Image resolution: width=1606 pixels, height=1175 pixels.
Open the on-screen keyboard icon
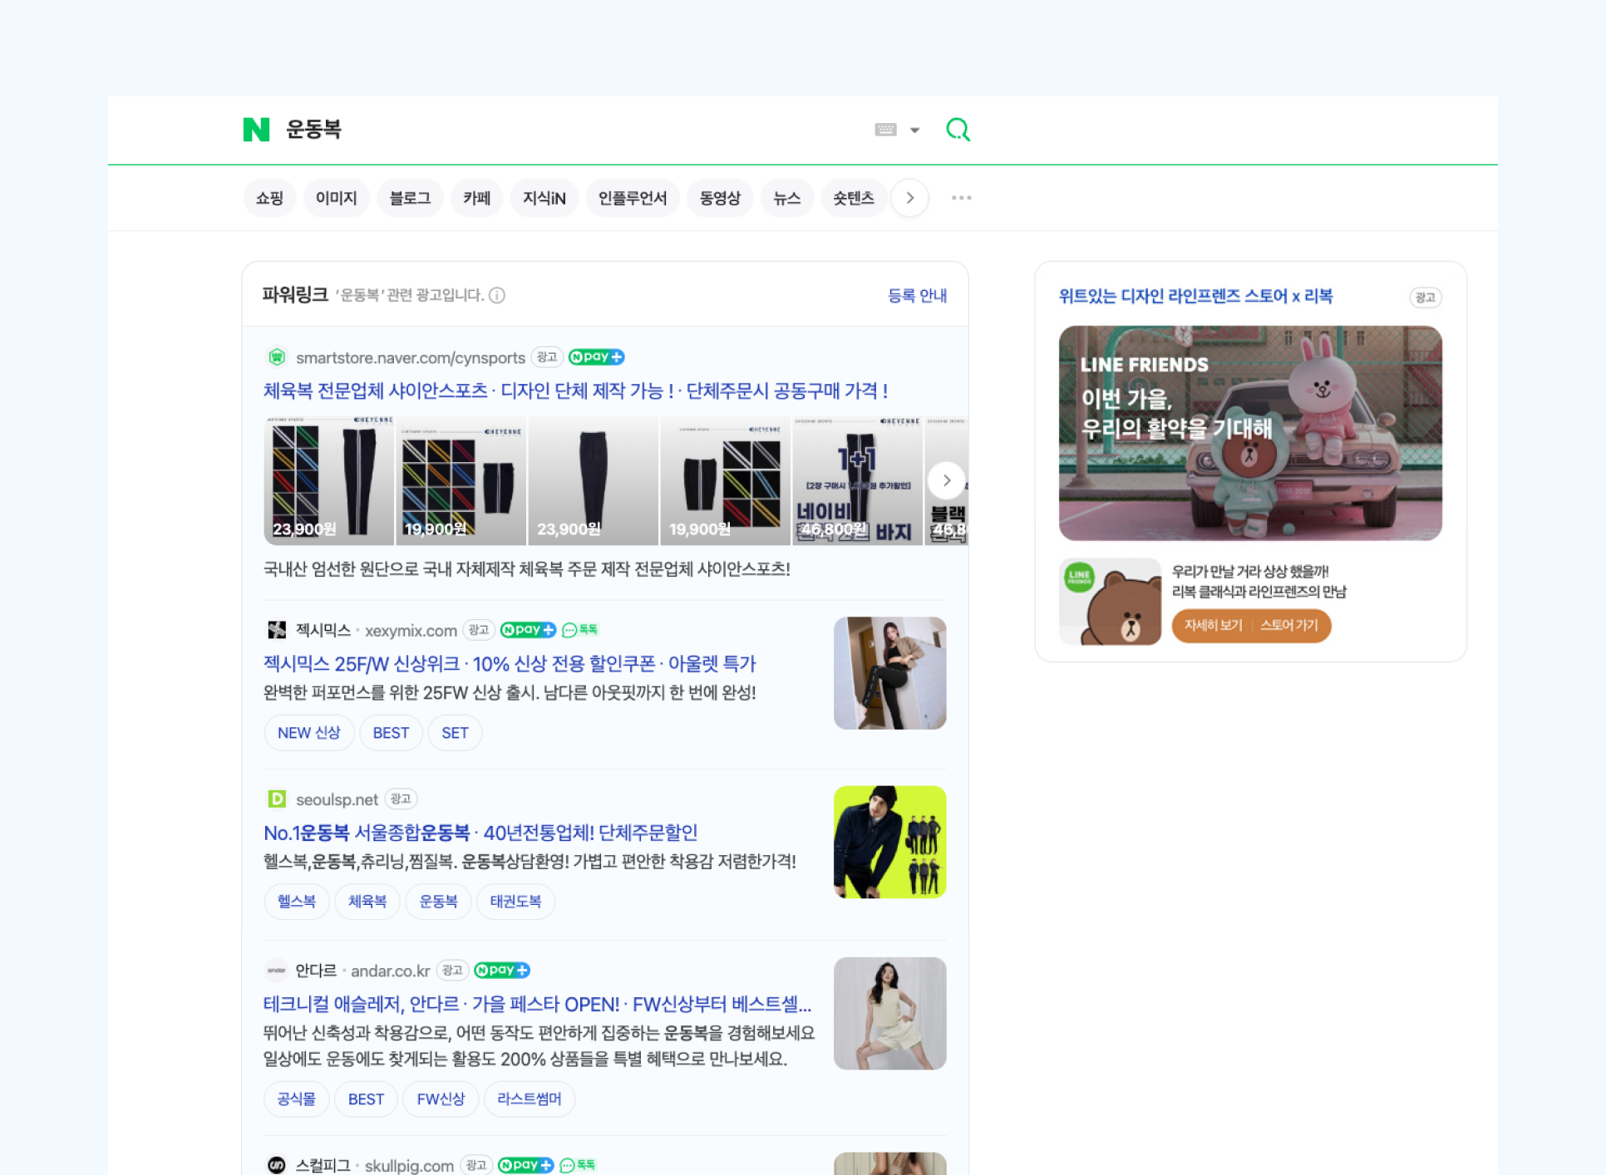885,130
